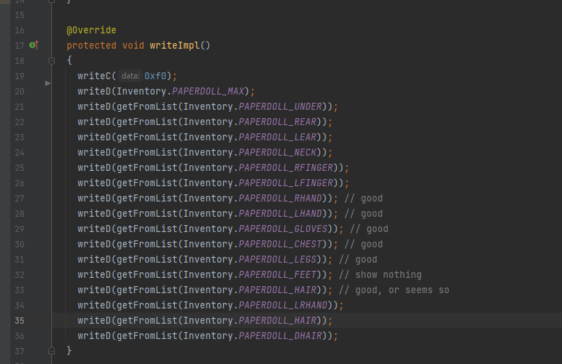
Task: Click the @Override annotation
Action: [92, 30]
